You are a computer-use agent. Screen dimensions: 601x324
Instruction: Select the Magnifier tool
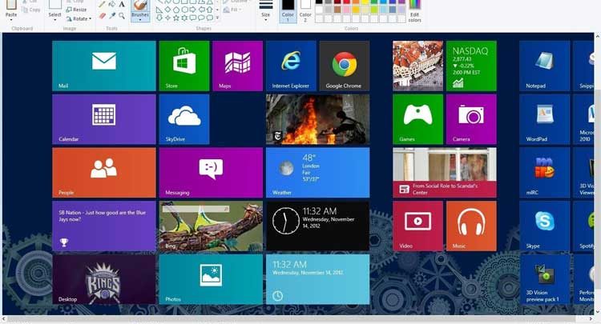(x=122, y=16)
